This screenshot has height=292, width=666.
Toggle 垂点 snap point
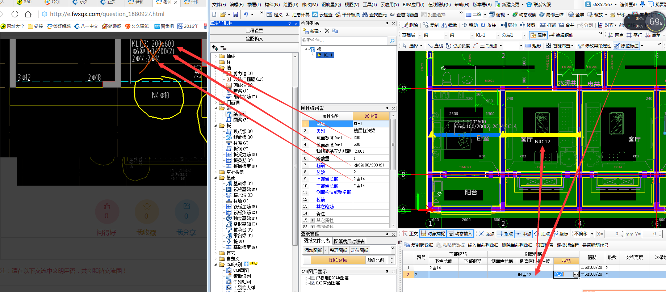[505, 234]
